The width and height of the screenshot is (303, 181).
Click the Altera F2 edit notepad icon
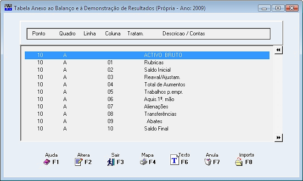tap(79, 162)
